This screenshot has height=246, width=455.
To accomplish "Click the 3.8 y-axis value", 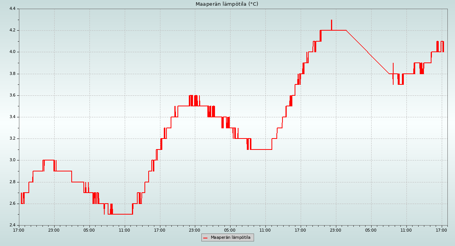I will [x=12, y=74].
